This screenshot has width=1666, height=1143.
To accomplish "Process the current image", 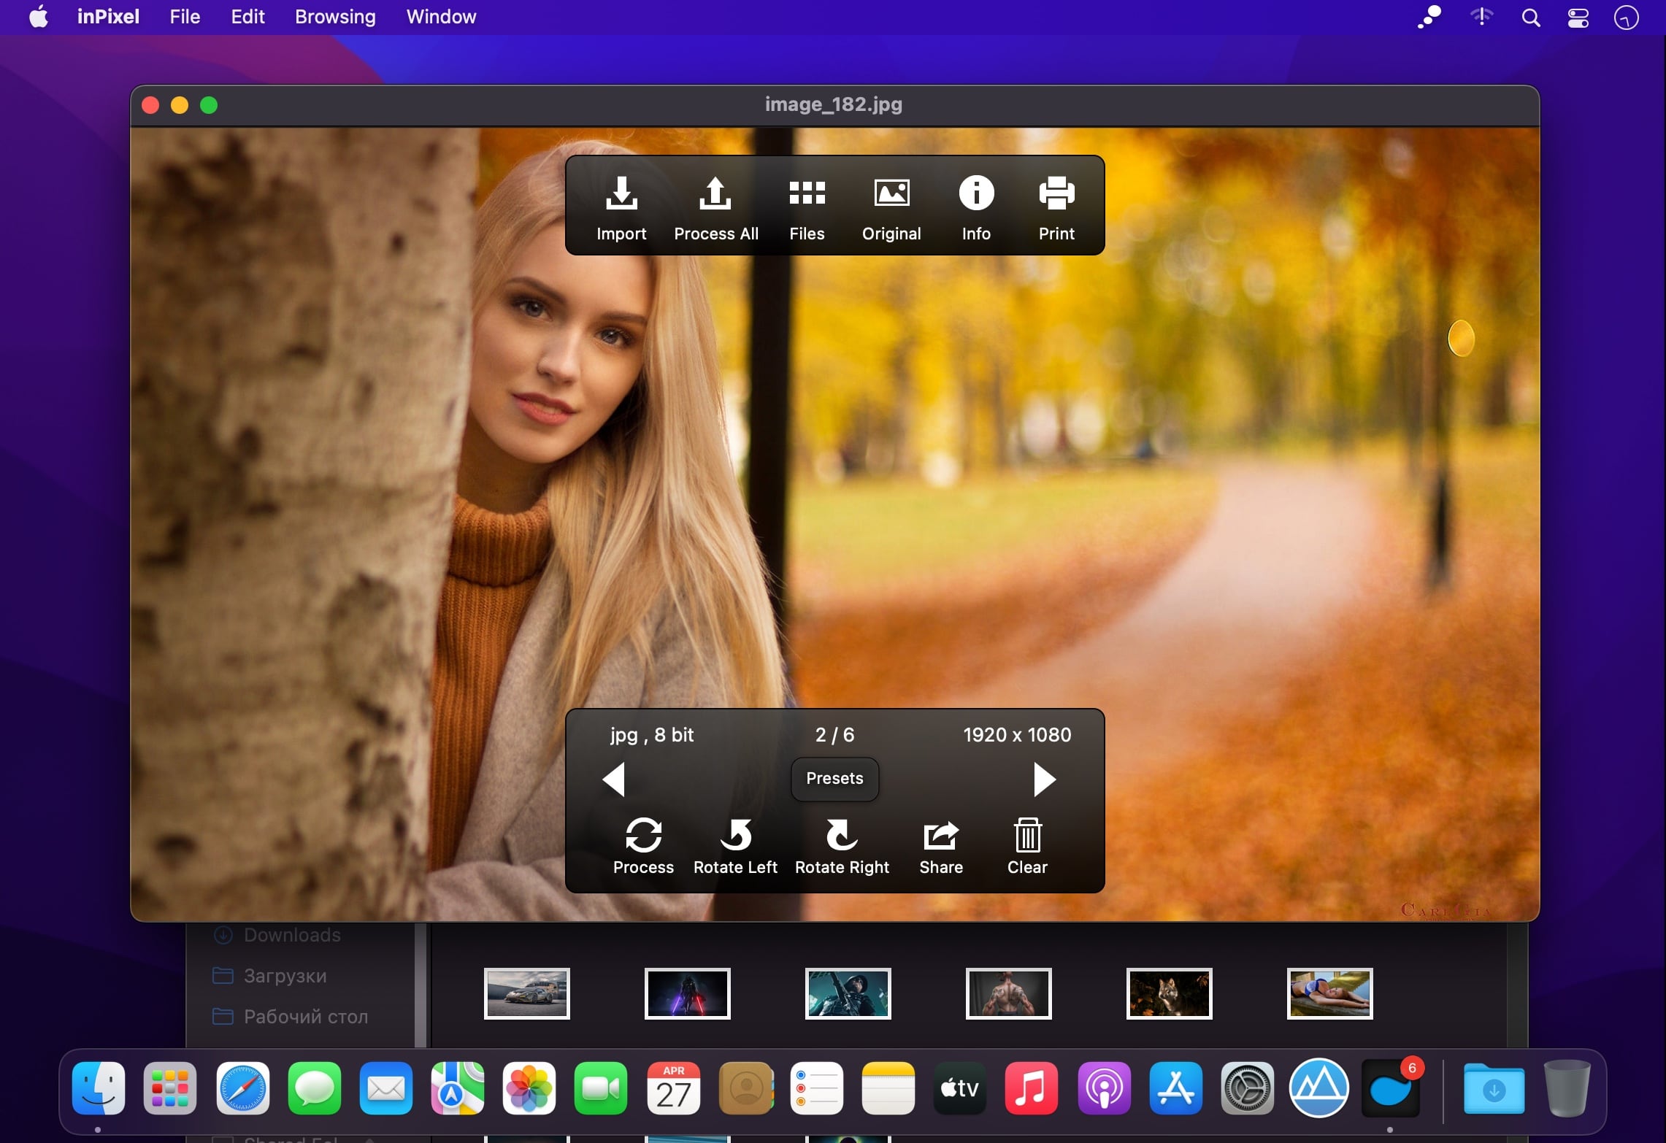I will coord(643,847).
